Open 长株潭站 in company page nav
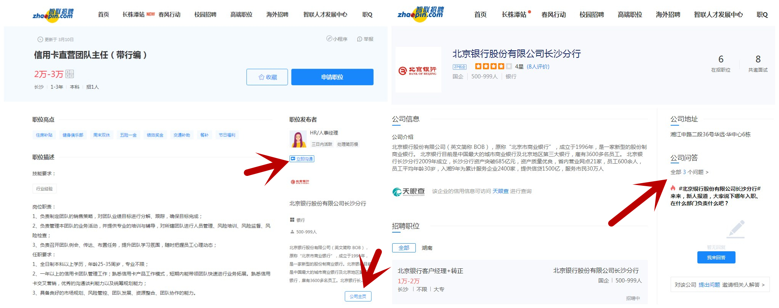This screenshot has height=308, width=779. pos(514,14)
